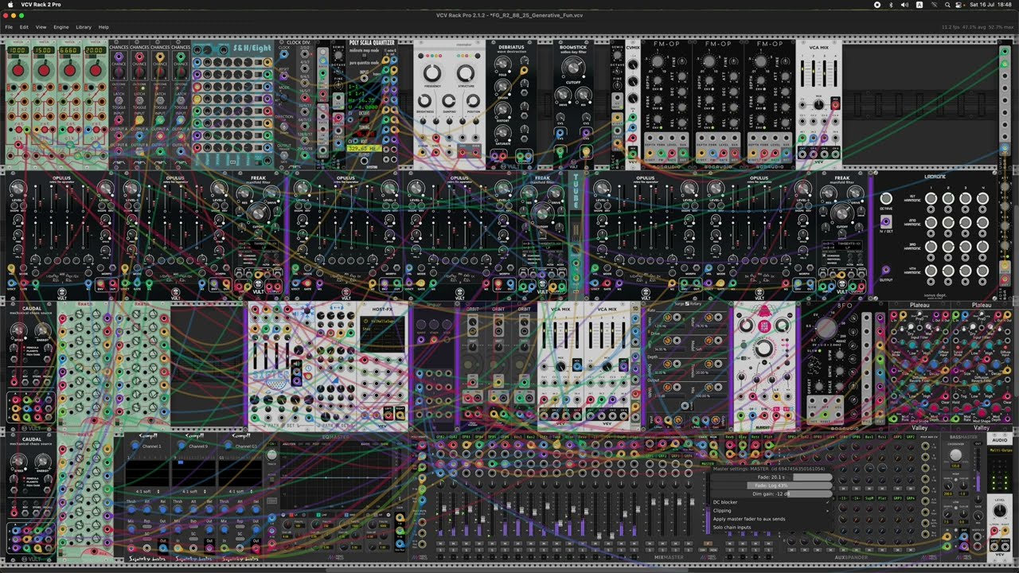Click the Clock Div RESET input jack
The image size is (1019, 573).
point(284,77)
